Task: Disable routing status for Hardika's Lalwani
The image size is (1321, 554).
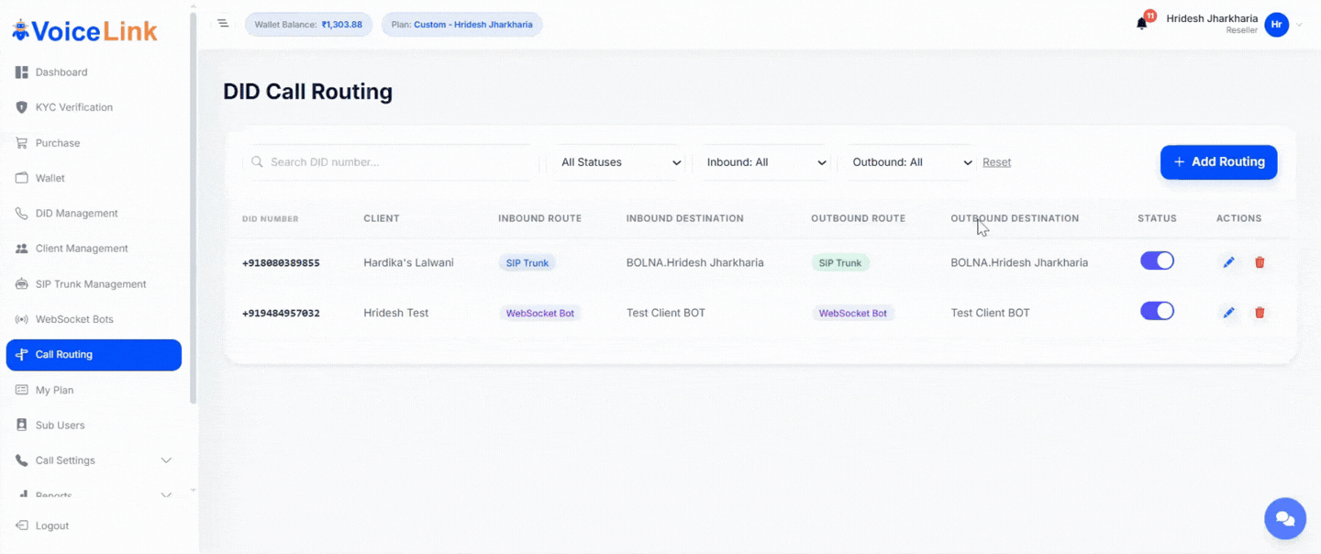Action: pos(1157,261)
